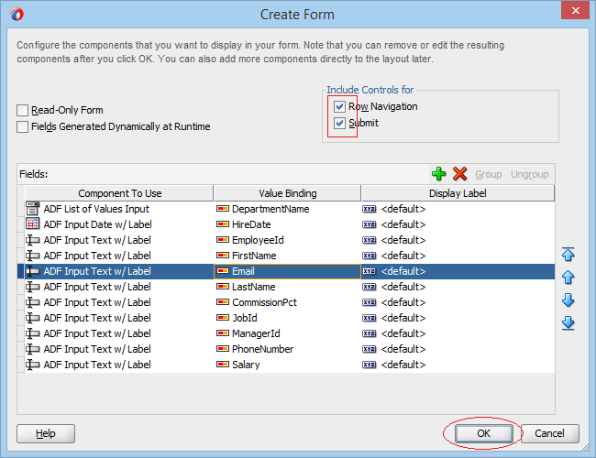Click input text icon in FirstName row
The height and width of the screenshot is (458, 596).
(x=33, y=256)
